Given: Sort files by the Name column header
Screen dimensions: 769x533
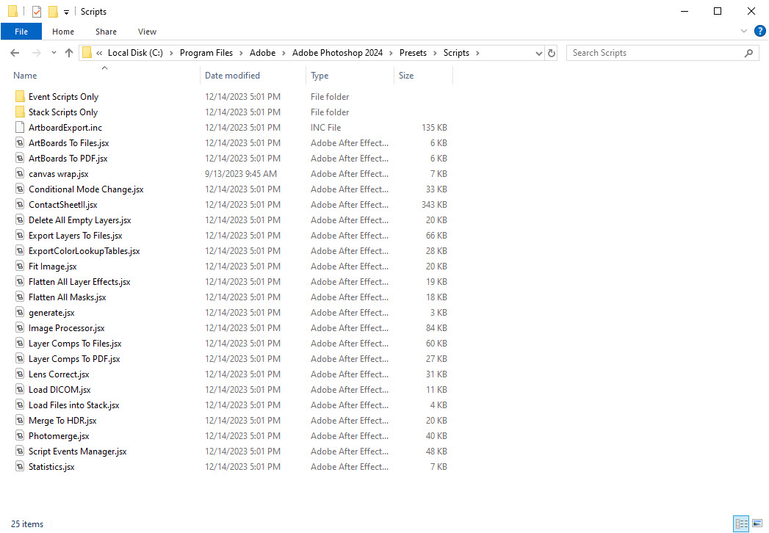Looking at the screenshot, I should pos(24,75).
